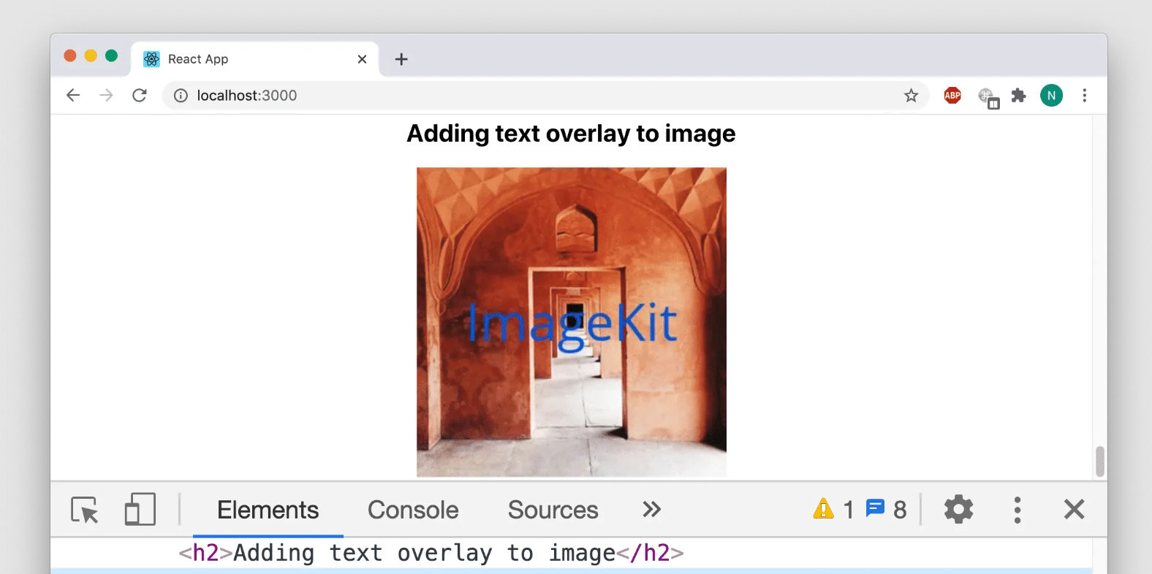
Task: Switch to the Sources tab
Action: click(x=553, y=510)
